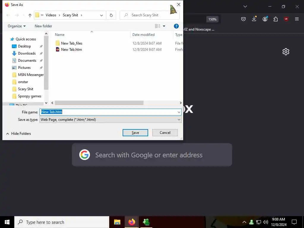This screenshot has height=228, width=304.
Task: Click the File name input field
Action: (x=108, y=112)
